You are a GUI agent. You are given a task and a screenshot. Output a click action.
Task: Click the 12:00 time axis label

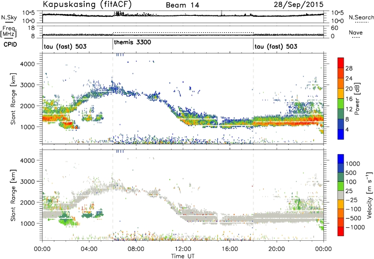(x=183, y=249)
